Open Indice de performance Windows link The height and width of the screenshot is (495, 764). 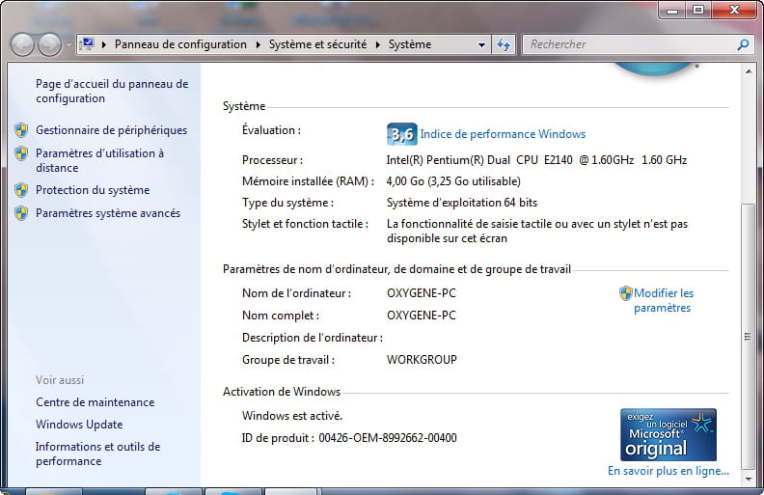(x=503, y=134)
